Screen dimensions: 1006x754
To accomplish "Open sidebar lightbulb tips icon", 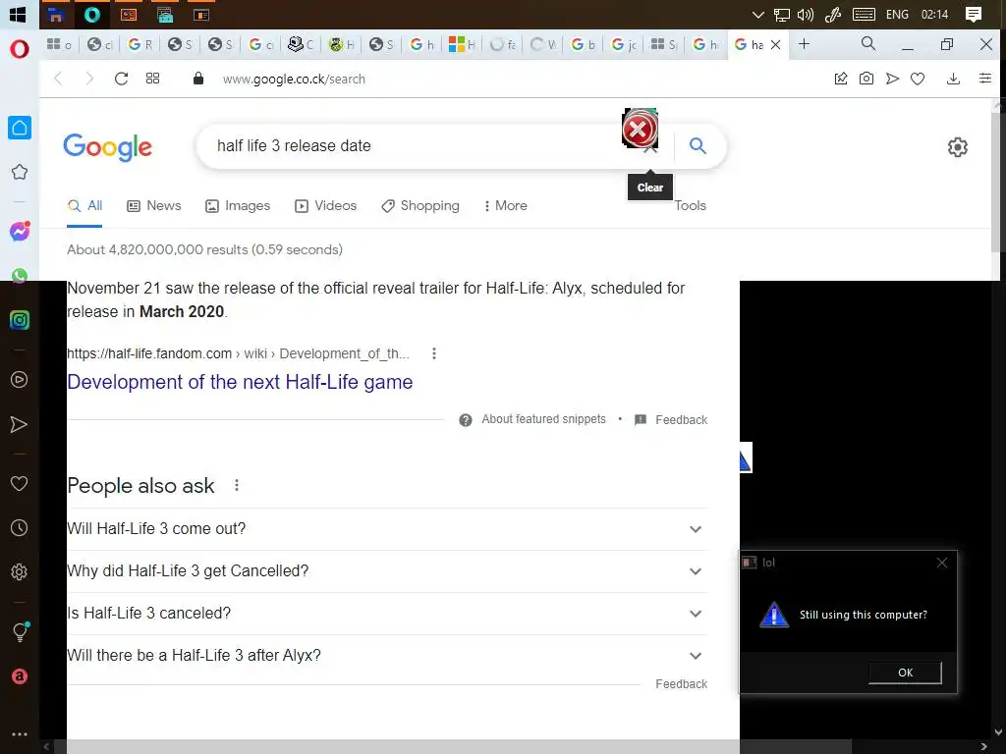I will pyautogui.click(x=20, y=631).
